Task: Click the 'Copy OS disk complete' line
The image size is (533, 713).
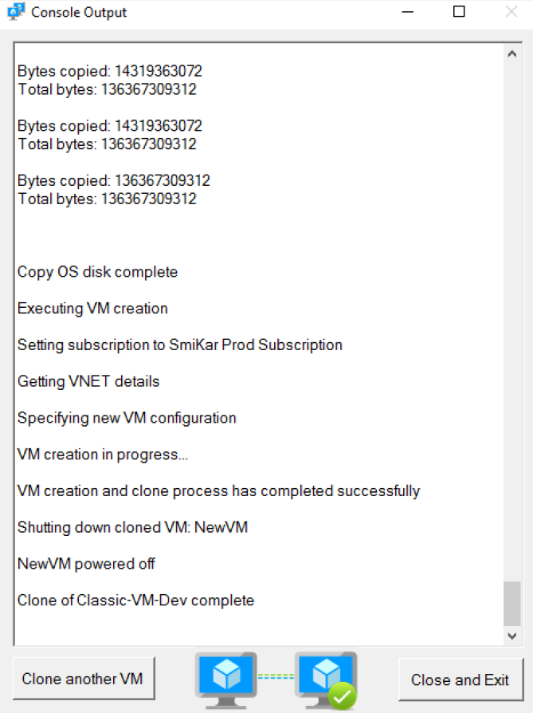Action: coord(97,272)
